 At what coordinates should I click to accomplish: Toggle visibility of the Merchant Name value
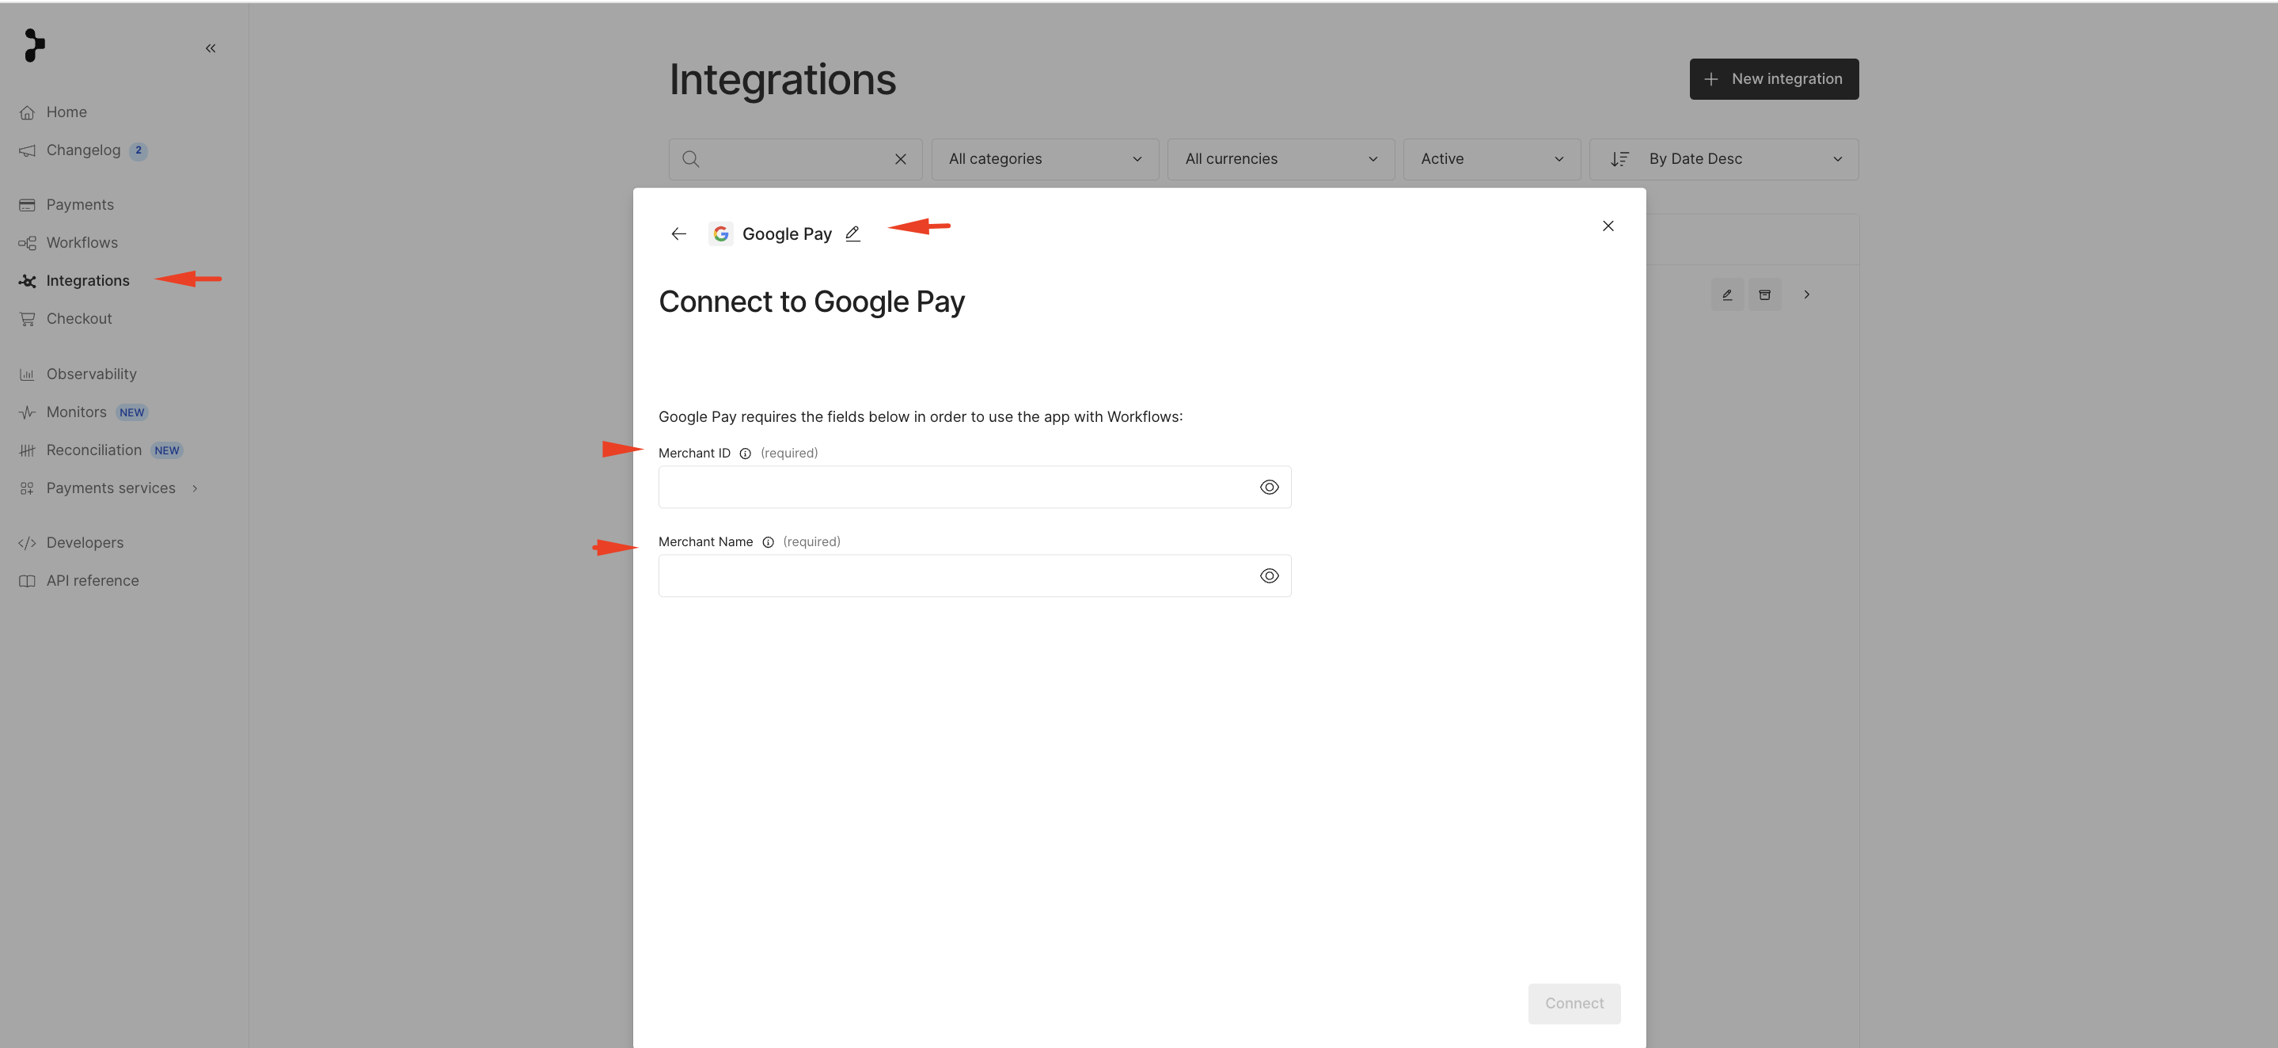pos(1269,575)
